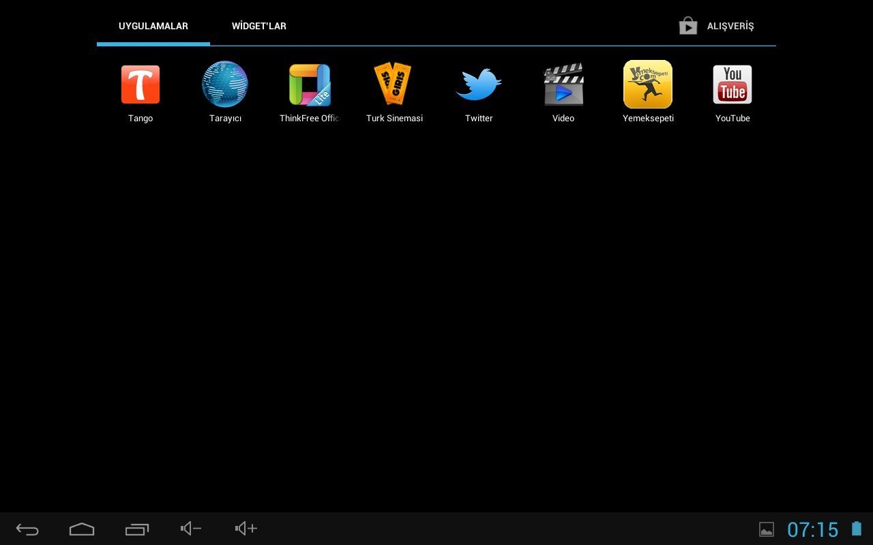Open the picture notification icon in status bar
873x545 pixels.
coord(767,529)
